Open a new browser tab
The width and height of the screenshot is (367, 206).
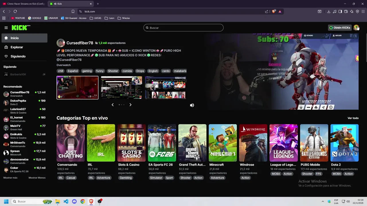98,4
